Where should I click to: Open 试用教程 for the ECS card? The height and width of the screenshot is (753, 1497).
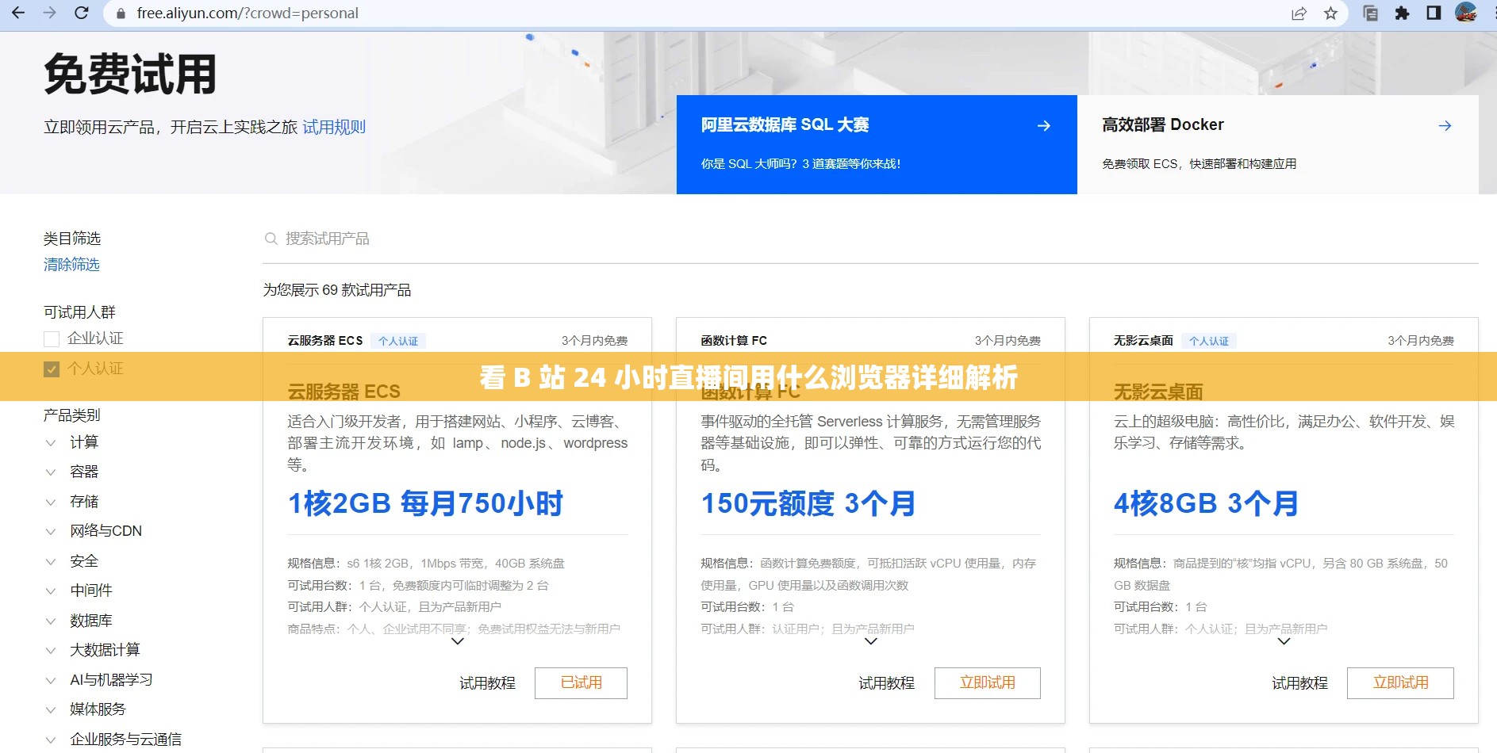pos(487,683)
